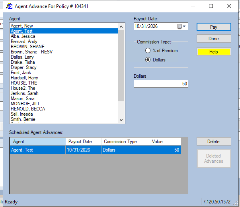
Task: Sort by the Payout Date column header
Action: click(x=84, y=142)
